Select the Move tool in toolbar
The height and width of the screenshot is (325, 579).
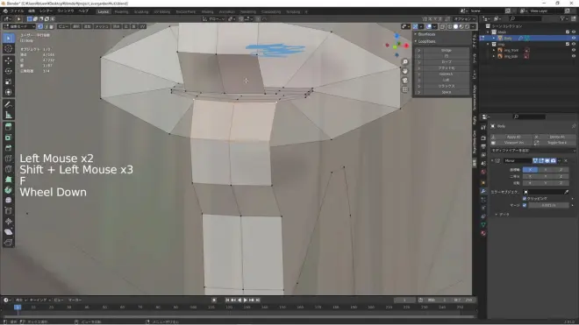click(9, 60)
